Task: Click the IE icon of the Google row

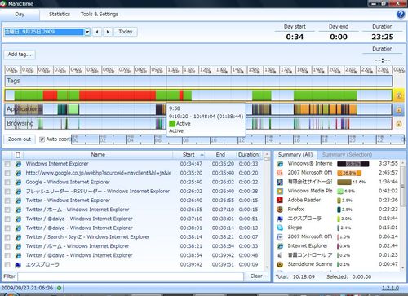Action: click(18, 182)
